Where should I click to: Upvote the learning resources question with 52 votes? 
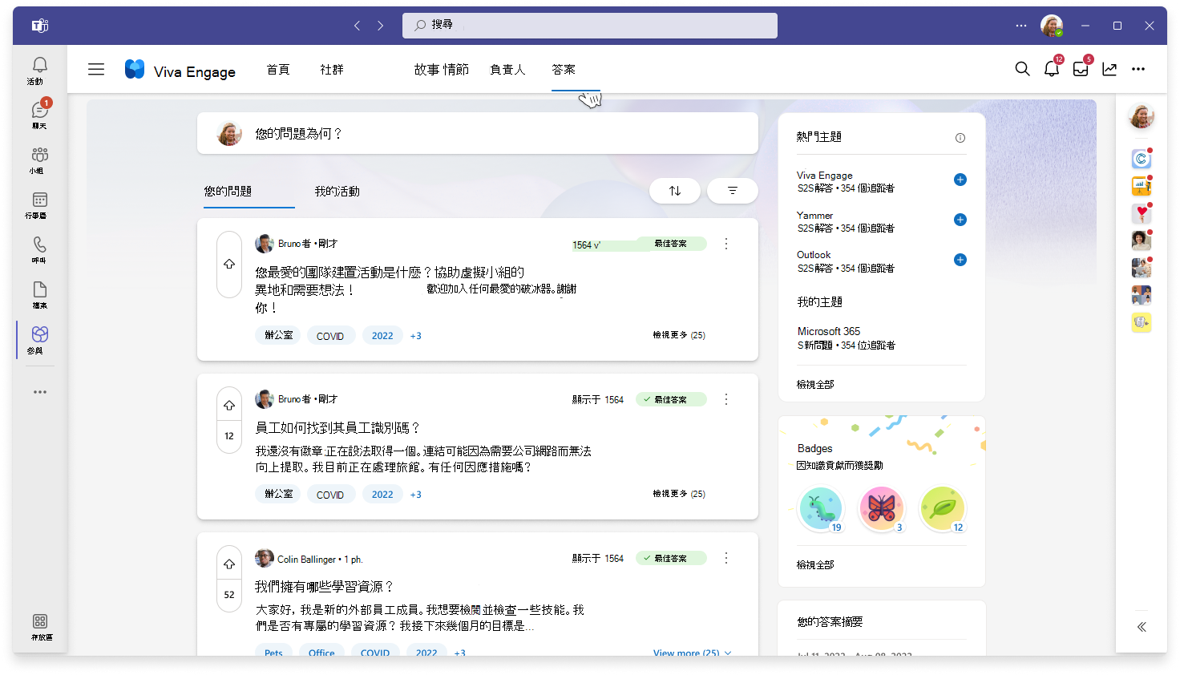click(229, 564)
